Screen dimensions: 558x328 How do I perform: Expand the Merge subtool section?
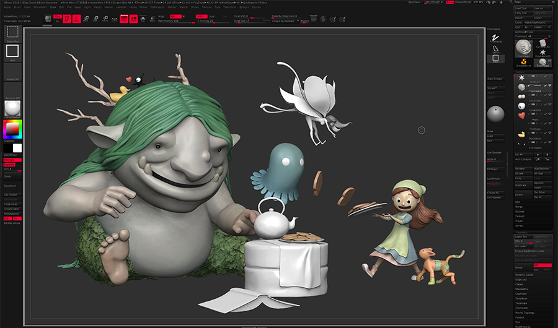(x=518, y=207)
